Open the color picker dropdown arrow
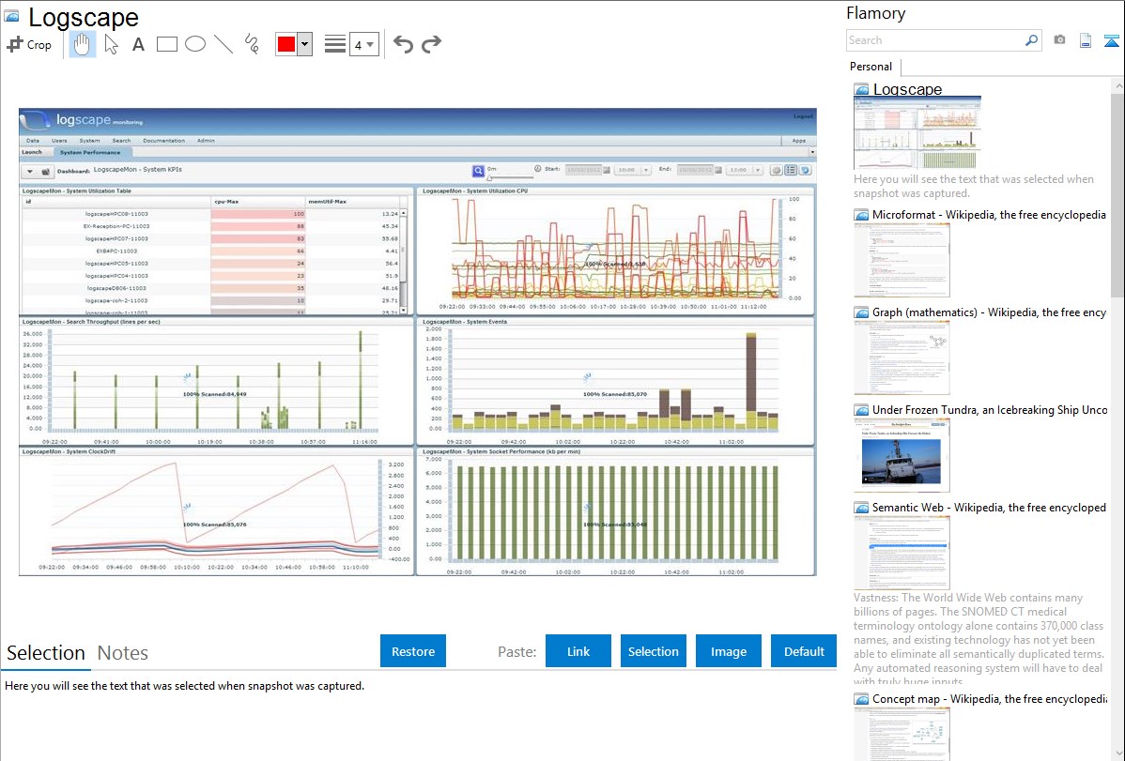1125x761 pixels. coord(304,44)
